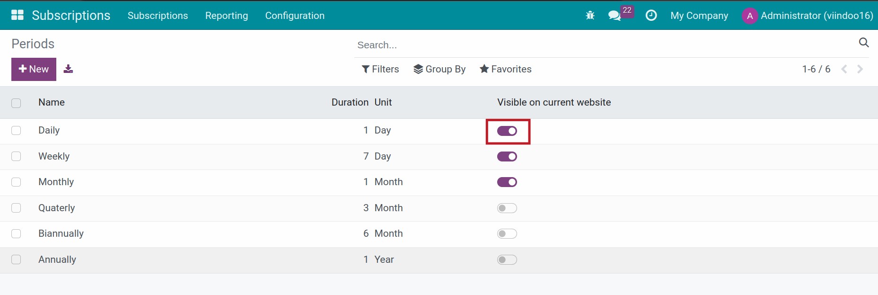Open the apps grid home menu icon
This screenshot has height=295, width=878.
point(18,15)
